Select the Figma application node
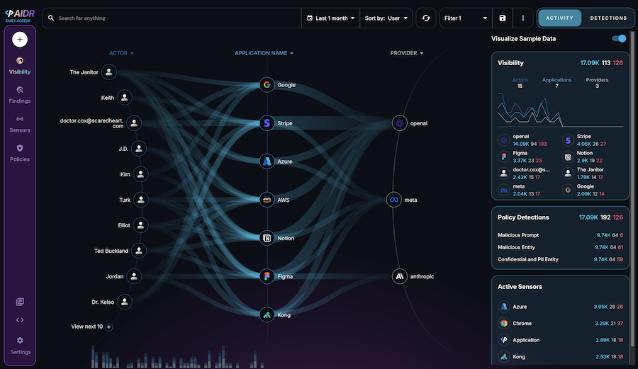This screenshot has height=369, width=638. (x=267, y=276)
